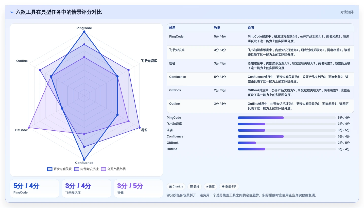Click the 语雀 progress bar

click(287, 130)
